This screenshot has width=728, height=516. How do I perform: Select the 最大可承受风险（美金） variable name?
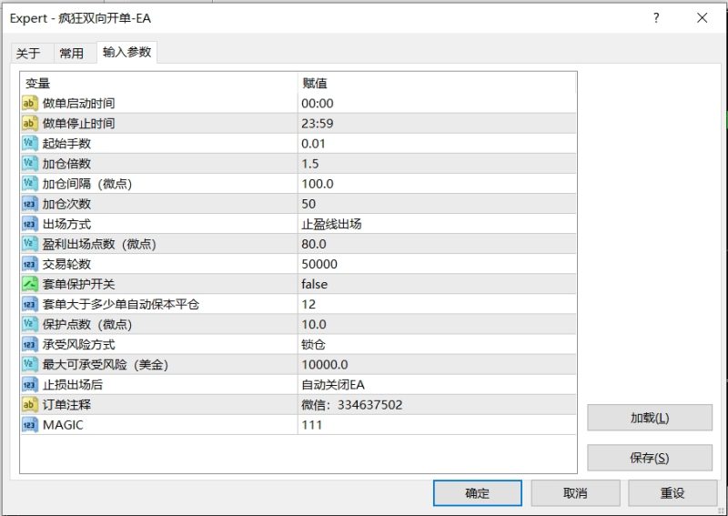click(x=106, y=365)
